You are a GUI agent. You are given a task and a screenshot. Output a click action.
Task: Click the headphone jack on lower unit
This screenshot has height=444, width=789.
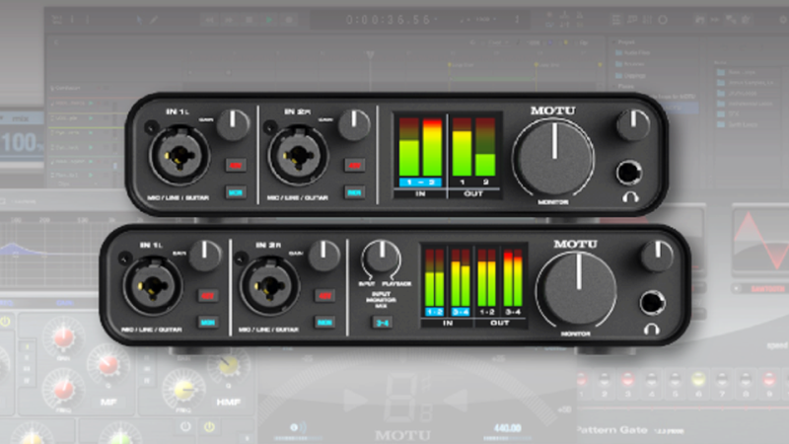[x=653, y=303]
